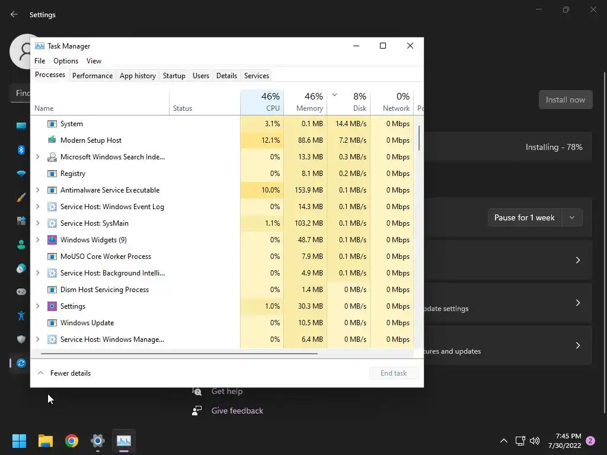Expand Service Host: Background Intelligent group
The height and width of the screenshot is (455, 607).
(37, 273)
